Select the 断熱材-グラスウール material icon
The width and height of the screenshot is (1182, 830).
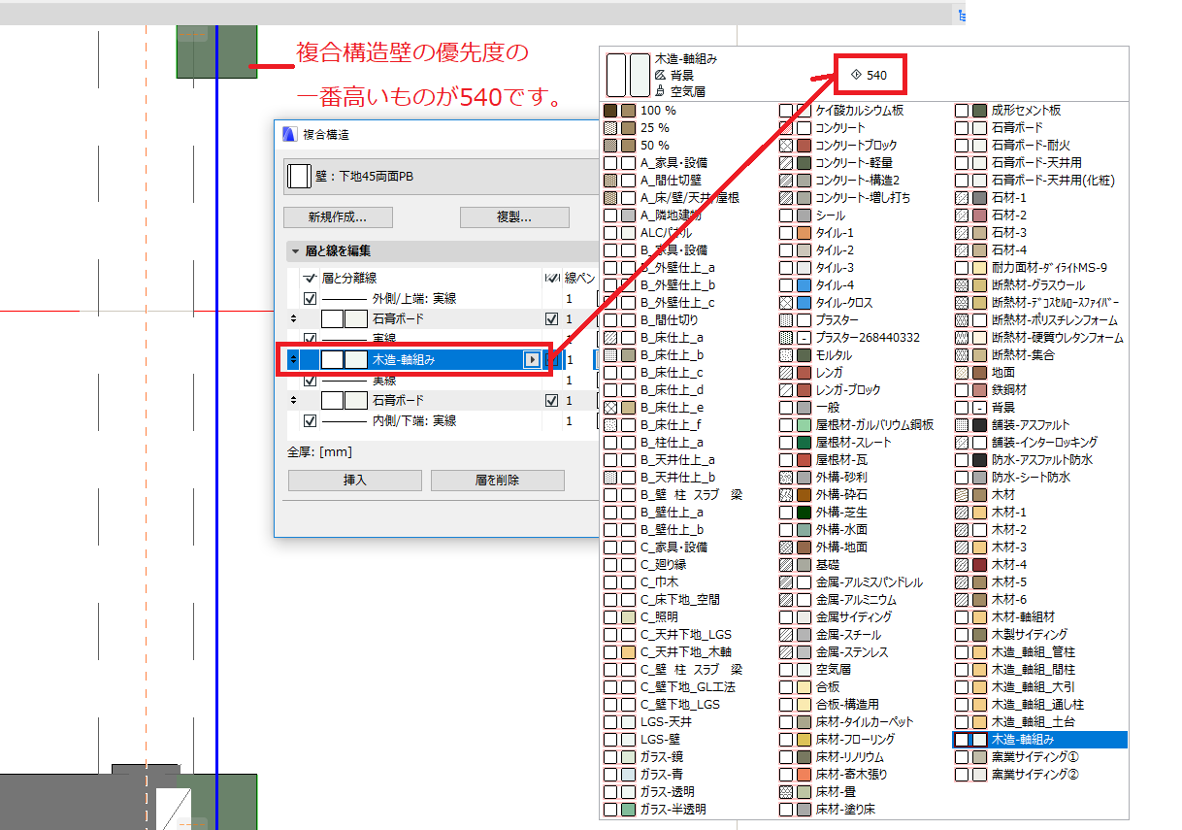point(970,285)
